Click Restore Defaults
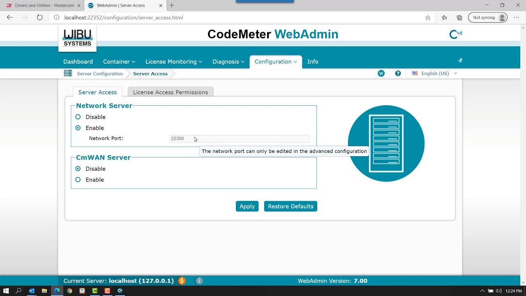526x296 pixels. (x=291, y=206)
